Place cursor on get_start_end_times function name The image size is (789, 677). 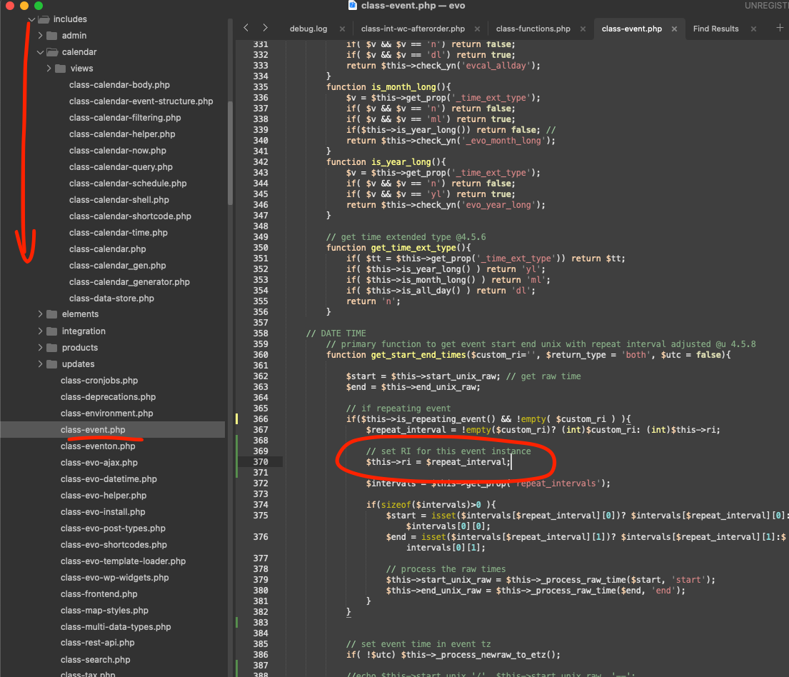[418, 355]
